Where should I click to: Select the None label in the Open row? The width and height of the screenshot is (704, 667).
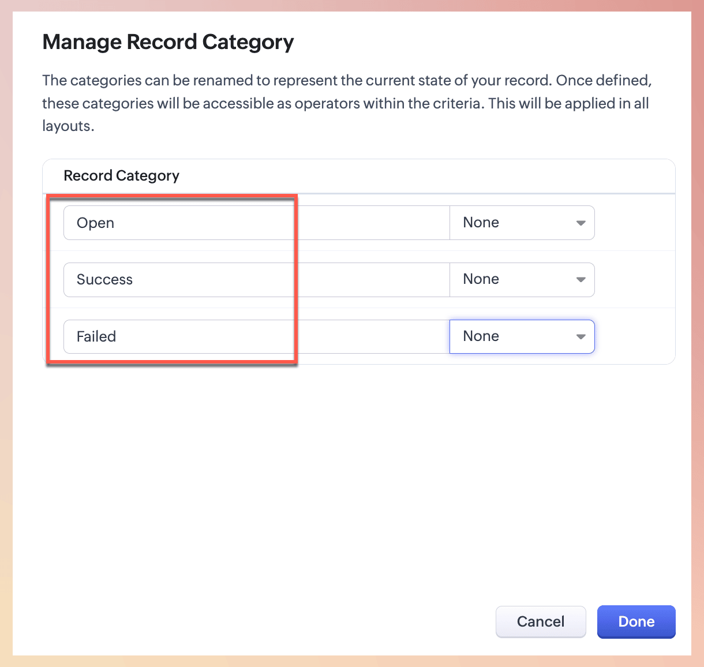pyautogui.click(x=481, y=223)
